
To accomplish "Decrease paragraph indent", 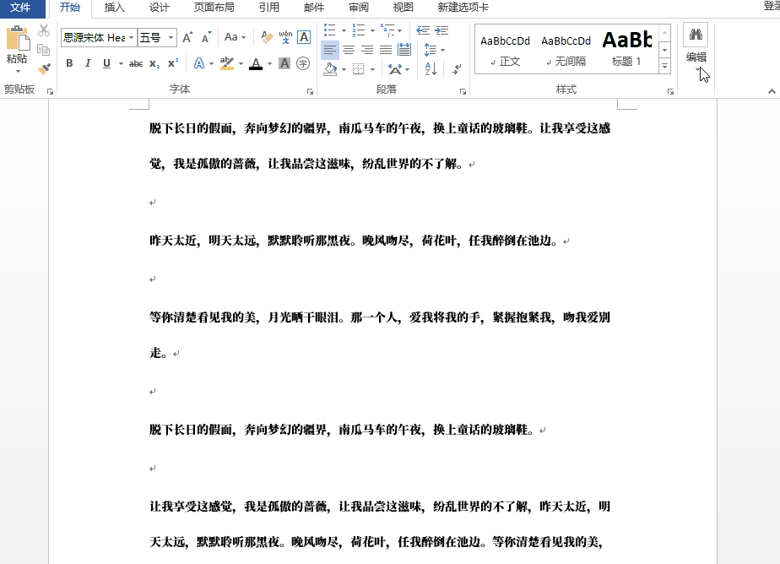I will point(423,30).
